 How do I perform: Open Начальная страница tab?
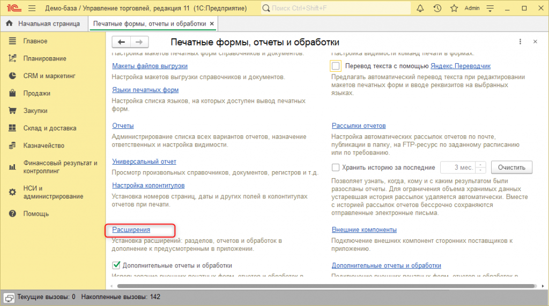click(43, 24)
